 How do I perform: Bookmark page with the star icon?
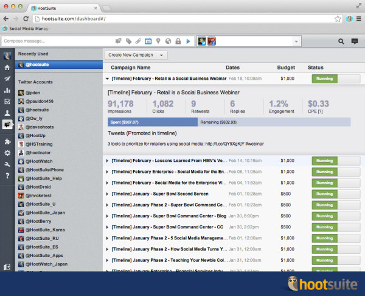point(338,19)
